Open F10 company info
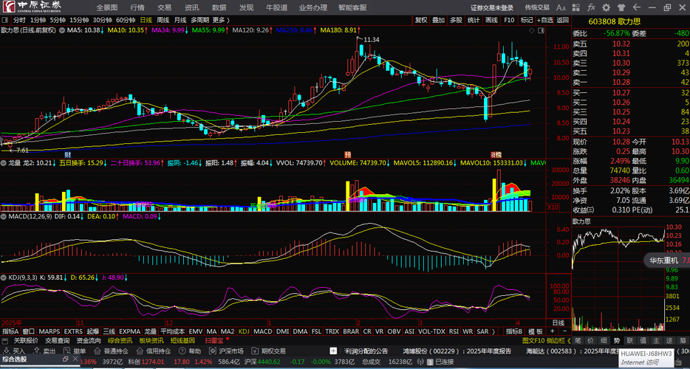Image resolution: width=690 pixels, height=369 pixels. [509, 20]
